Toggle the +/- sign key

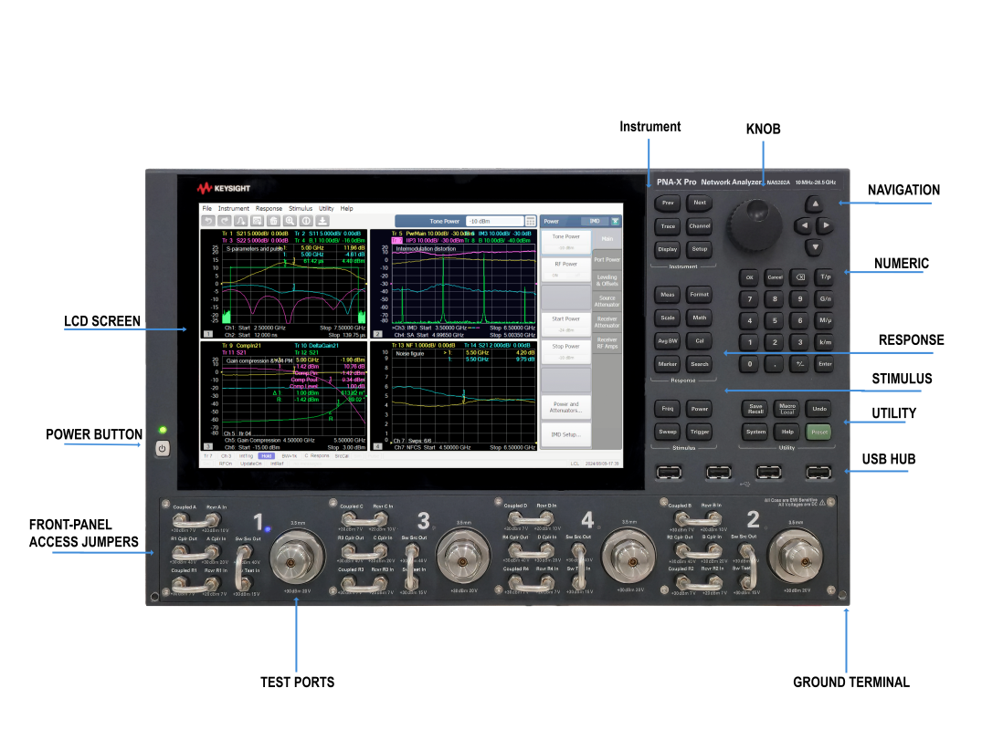[x=799, y=364]
